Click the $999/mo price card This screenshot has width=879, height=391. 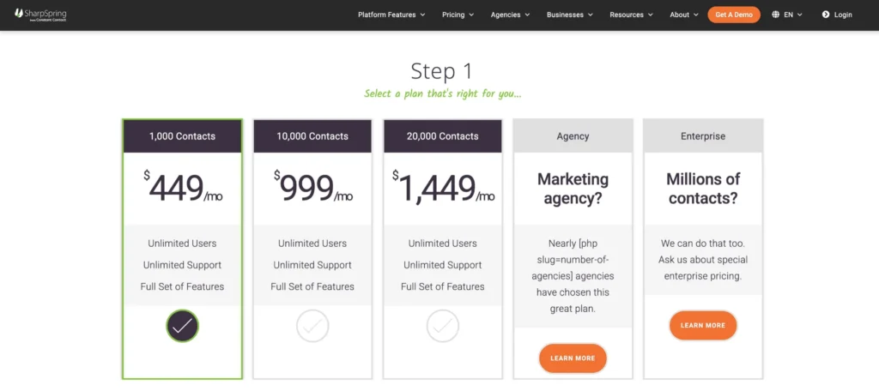point(312,188)
